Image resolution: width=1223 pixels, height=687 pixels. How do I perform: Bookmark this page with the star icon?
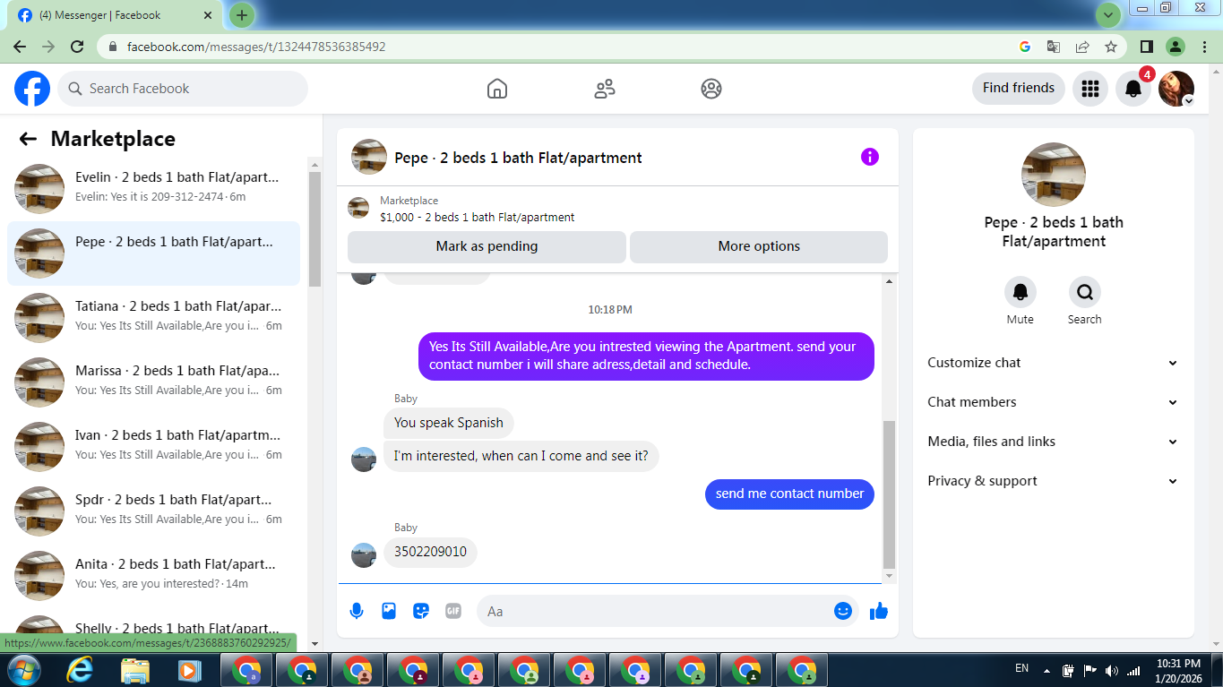click(1111, 47)
